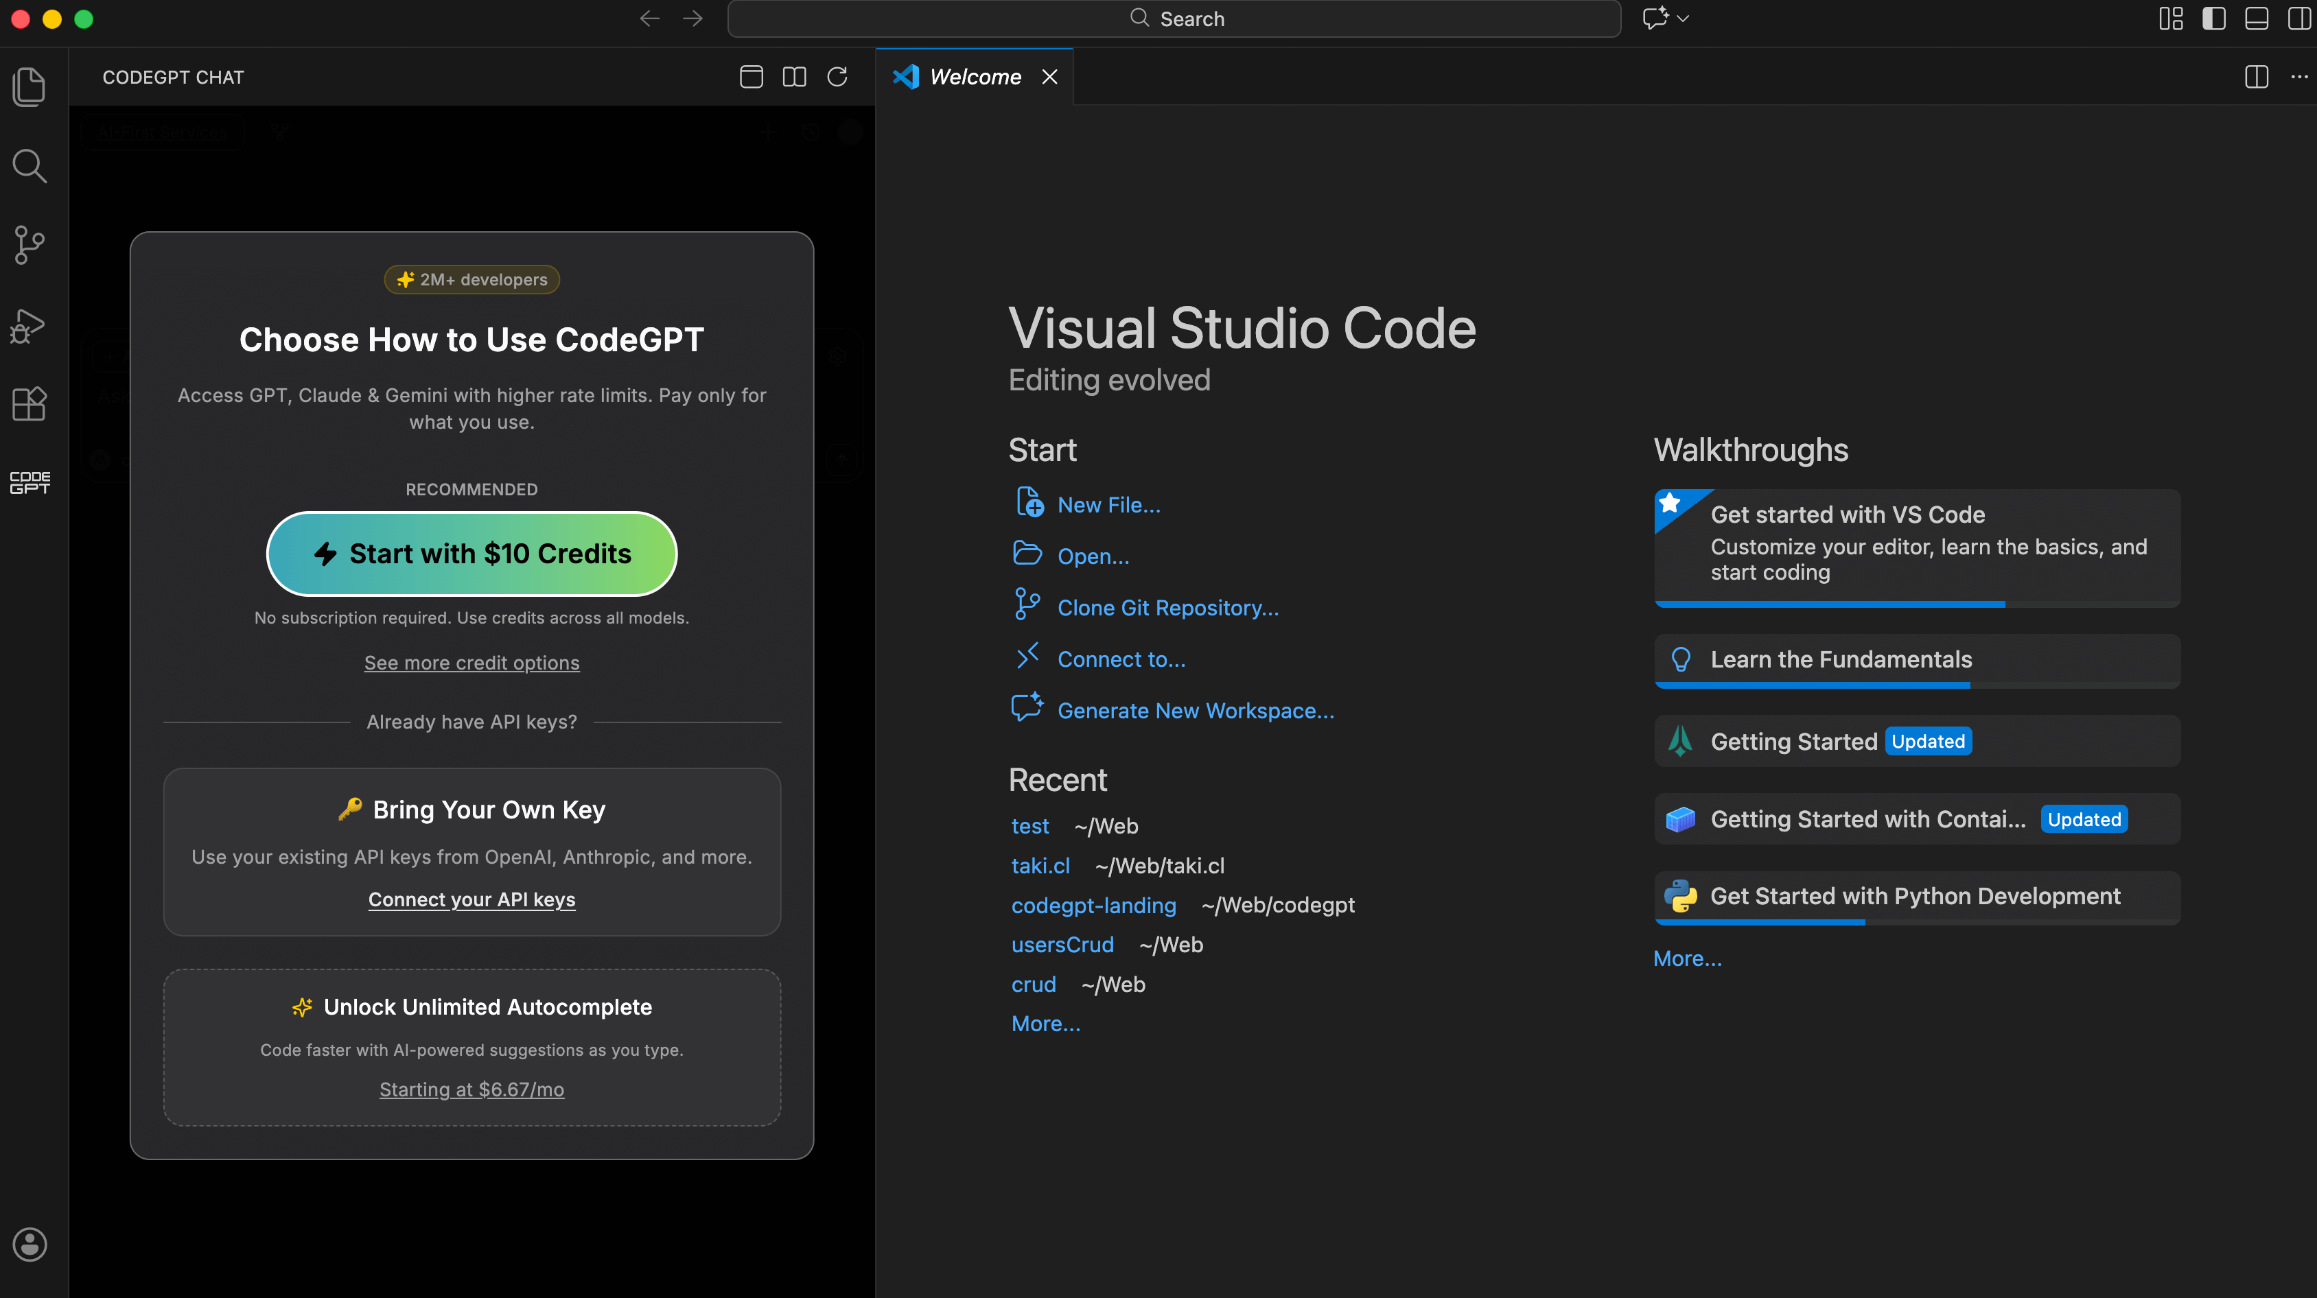
Task: Toggle the secondary side bar
Action: [x=2300, y=18]
